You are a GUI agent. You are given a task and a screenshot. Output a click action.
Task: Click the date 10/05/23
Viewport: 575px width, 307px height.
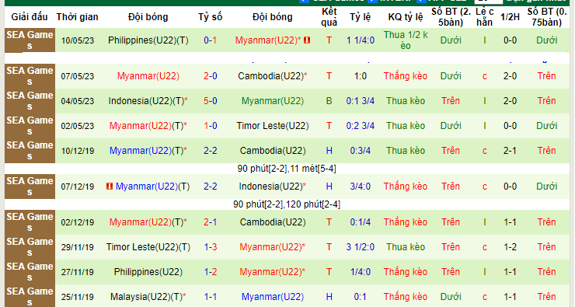point(78,40)
